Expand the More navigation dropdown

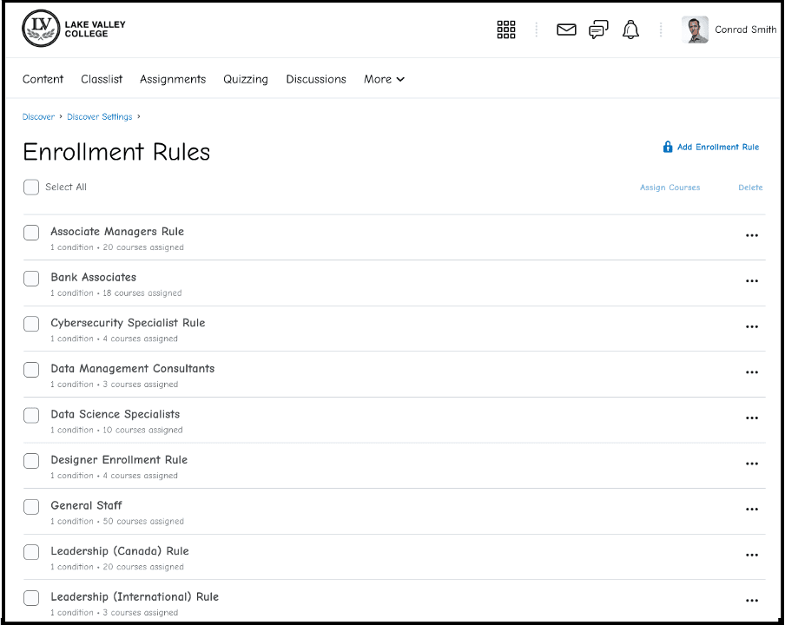pos(384,79)
